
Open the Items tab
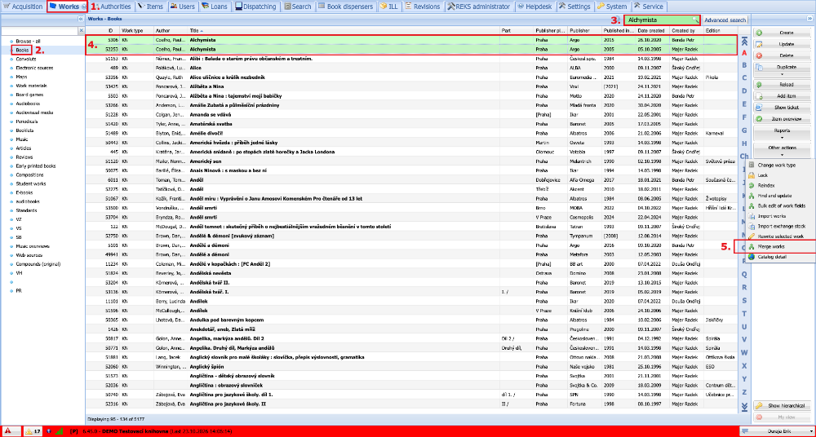point(150,7)
